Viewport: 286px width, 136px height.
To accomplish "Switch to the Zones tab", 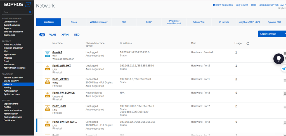I will click(x=74, y=22).
